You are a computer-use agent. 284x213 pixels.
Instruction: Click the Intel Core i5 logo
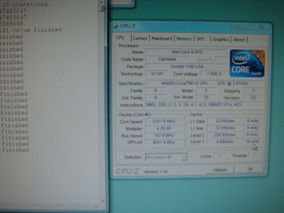pos(247,64)
